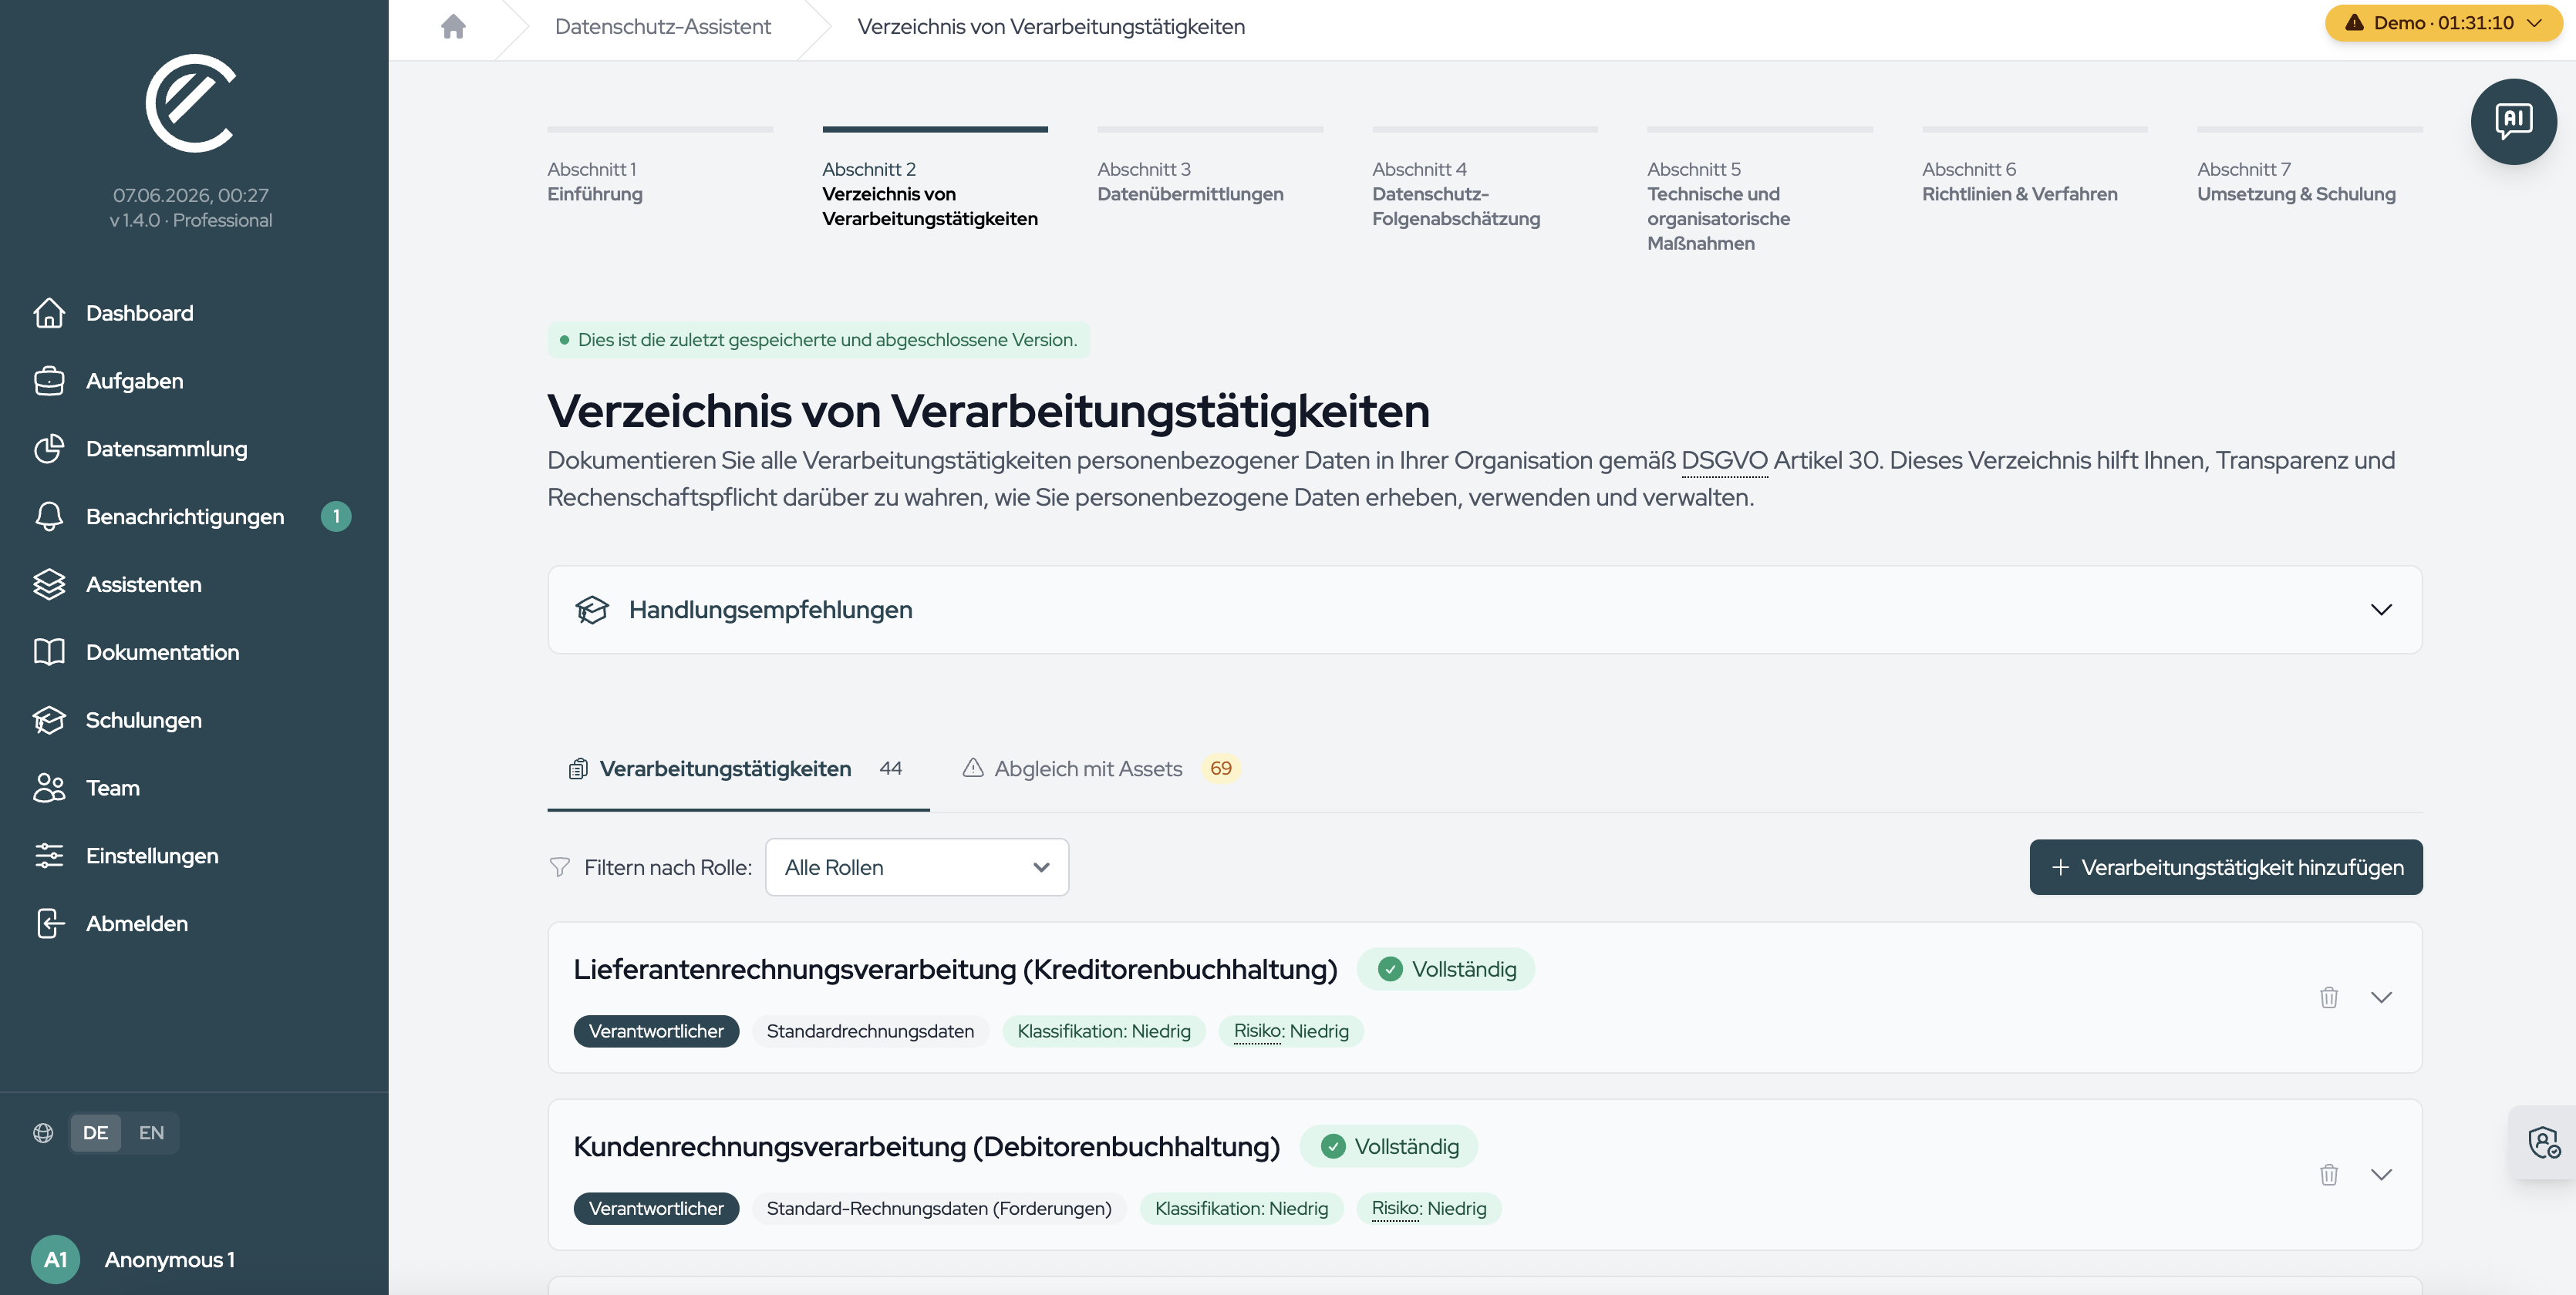Click the Benachrichtigungen bell icon

pyautogui.click(x=49, y=516)
